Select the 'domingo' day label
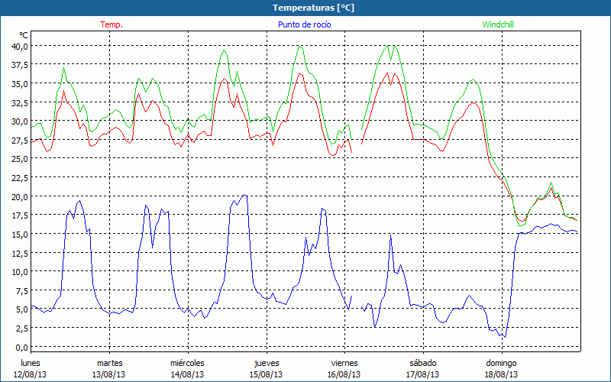Image resolution: width=611 pixels, height=382 pixels. tap(501, 363)
